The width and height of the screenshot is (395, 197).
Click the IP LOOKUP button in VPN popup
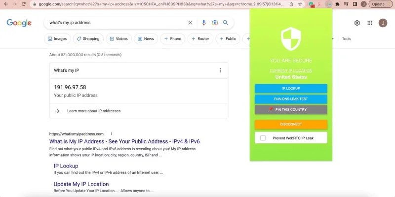(291, 89)
